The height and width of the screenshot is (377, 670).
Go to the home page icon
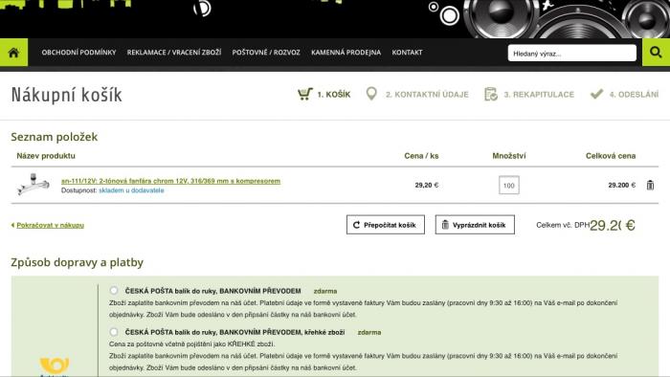pyautogui.click(x=13, y=53)
